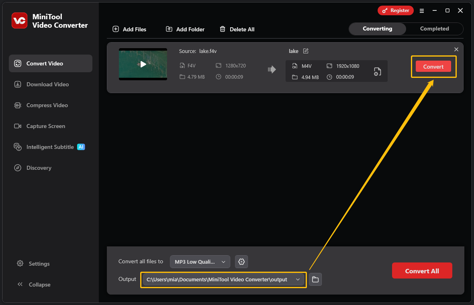Viewport: 474px width, 305px height.
Task: Click Register to activate the software
Action: [395, 10]
